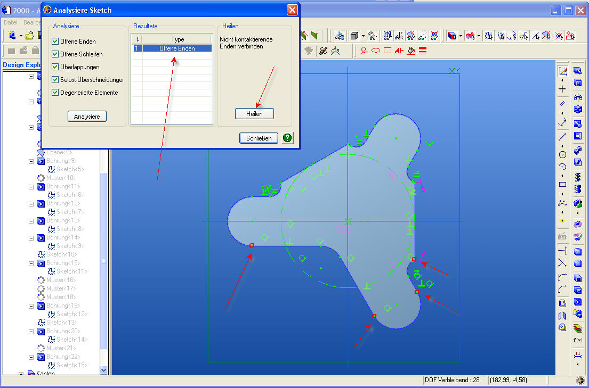Click the Design Explorer scrollbar thumb

104,261
